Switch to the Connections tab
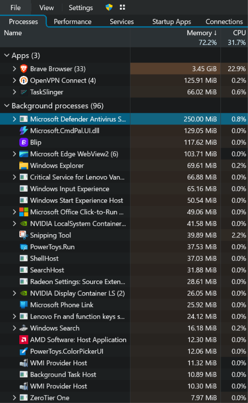This screenshot has height=403, width=248. 224,22
